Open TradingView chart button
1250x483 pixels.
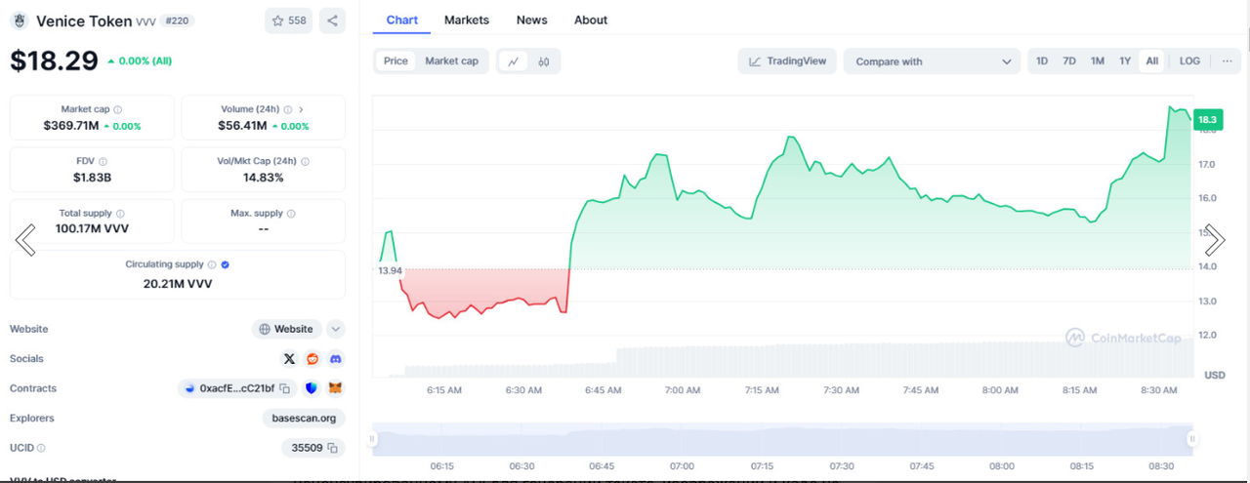788,60
